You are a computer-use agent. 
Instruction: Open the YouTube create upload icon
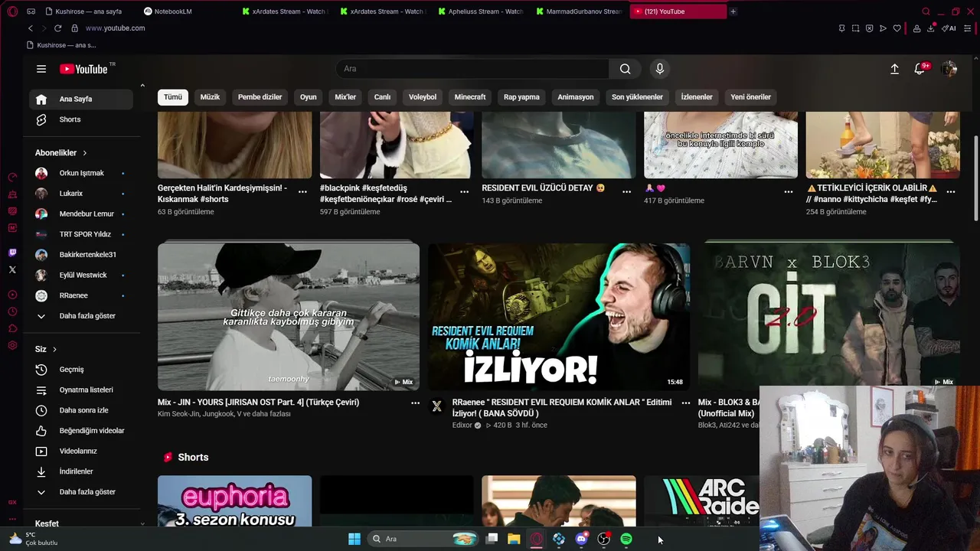894,69
